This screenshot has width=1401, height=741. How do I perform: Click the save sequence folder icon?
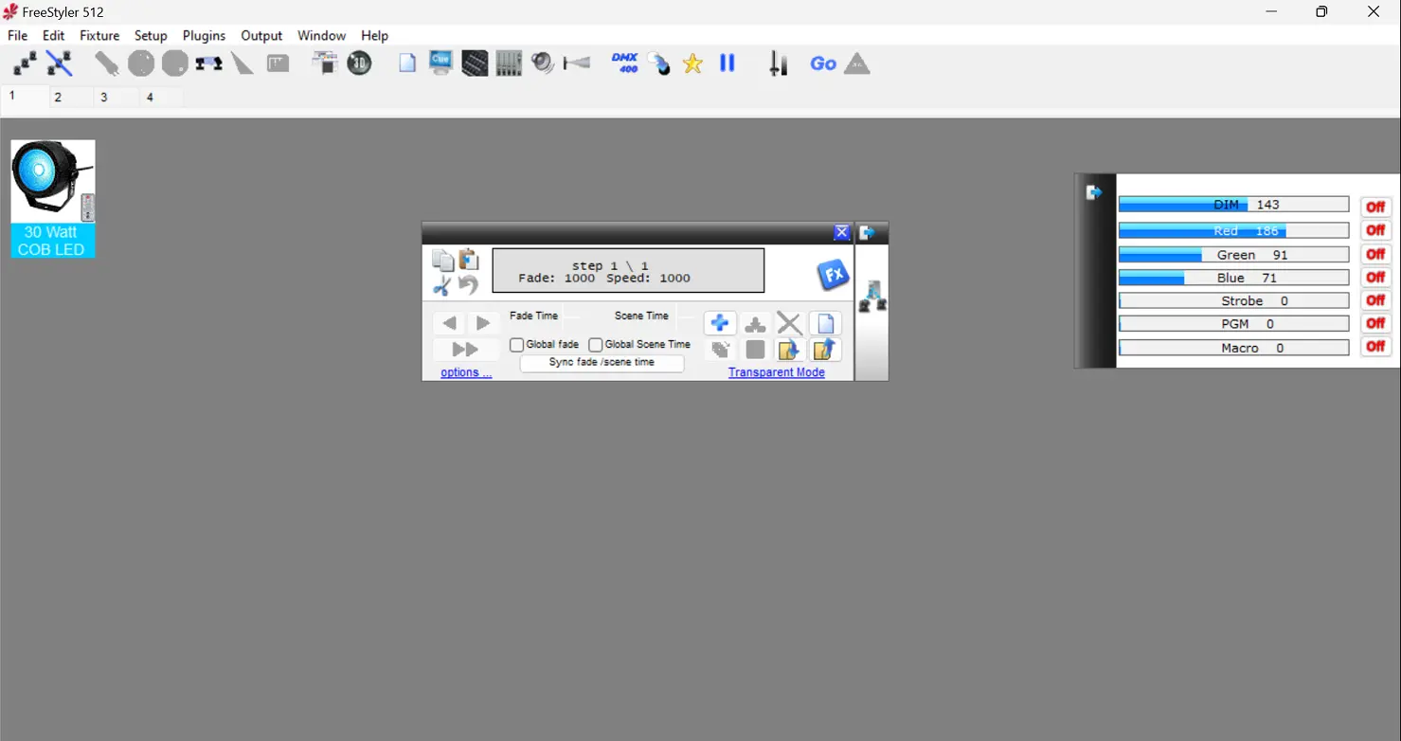pyautogui.click(x=826, y=350)
